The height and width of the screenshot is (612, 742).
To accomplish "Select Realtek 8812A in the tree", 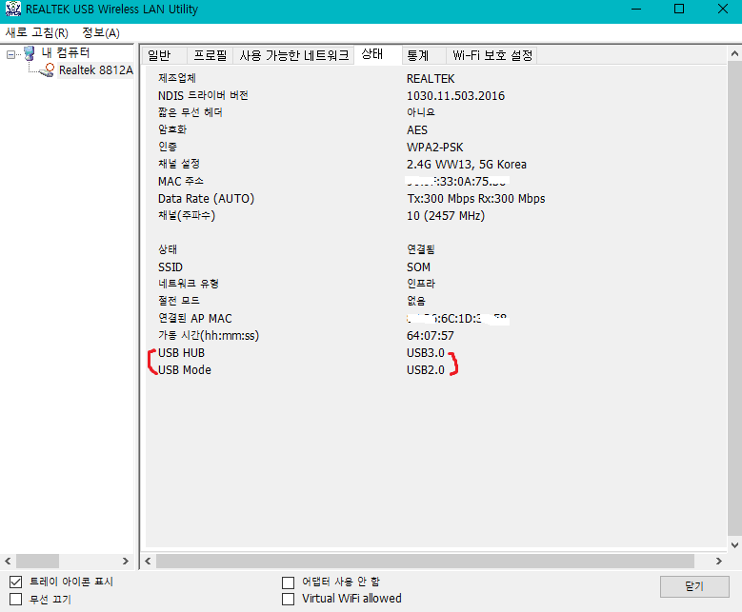I will 96,70.
